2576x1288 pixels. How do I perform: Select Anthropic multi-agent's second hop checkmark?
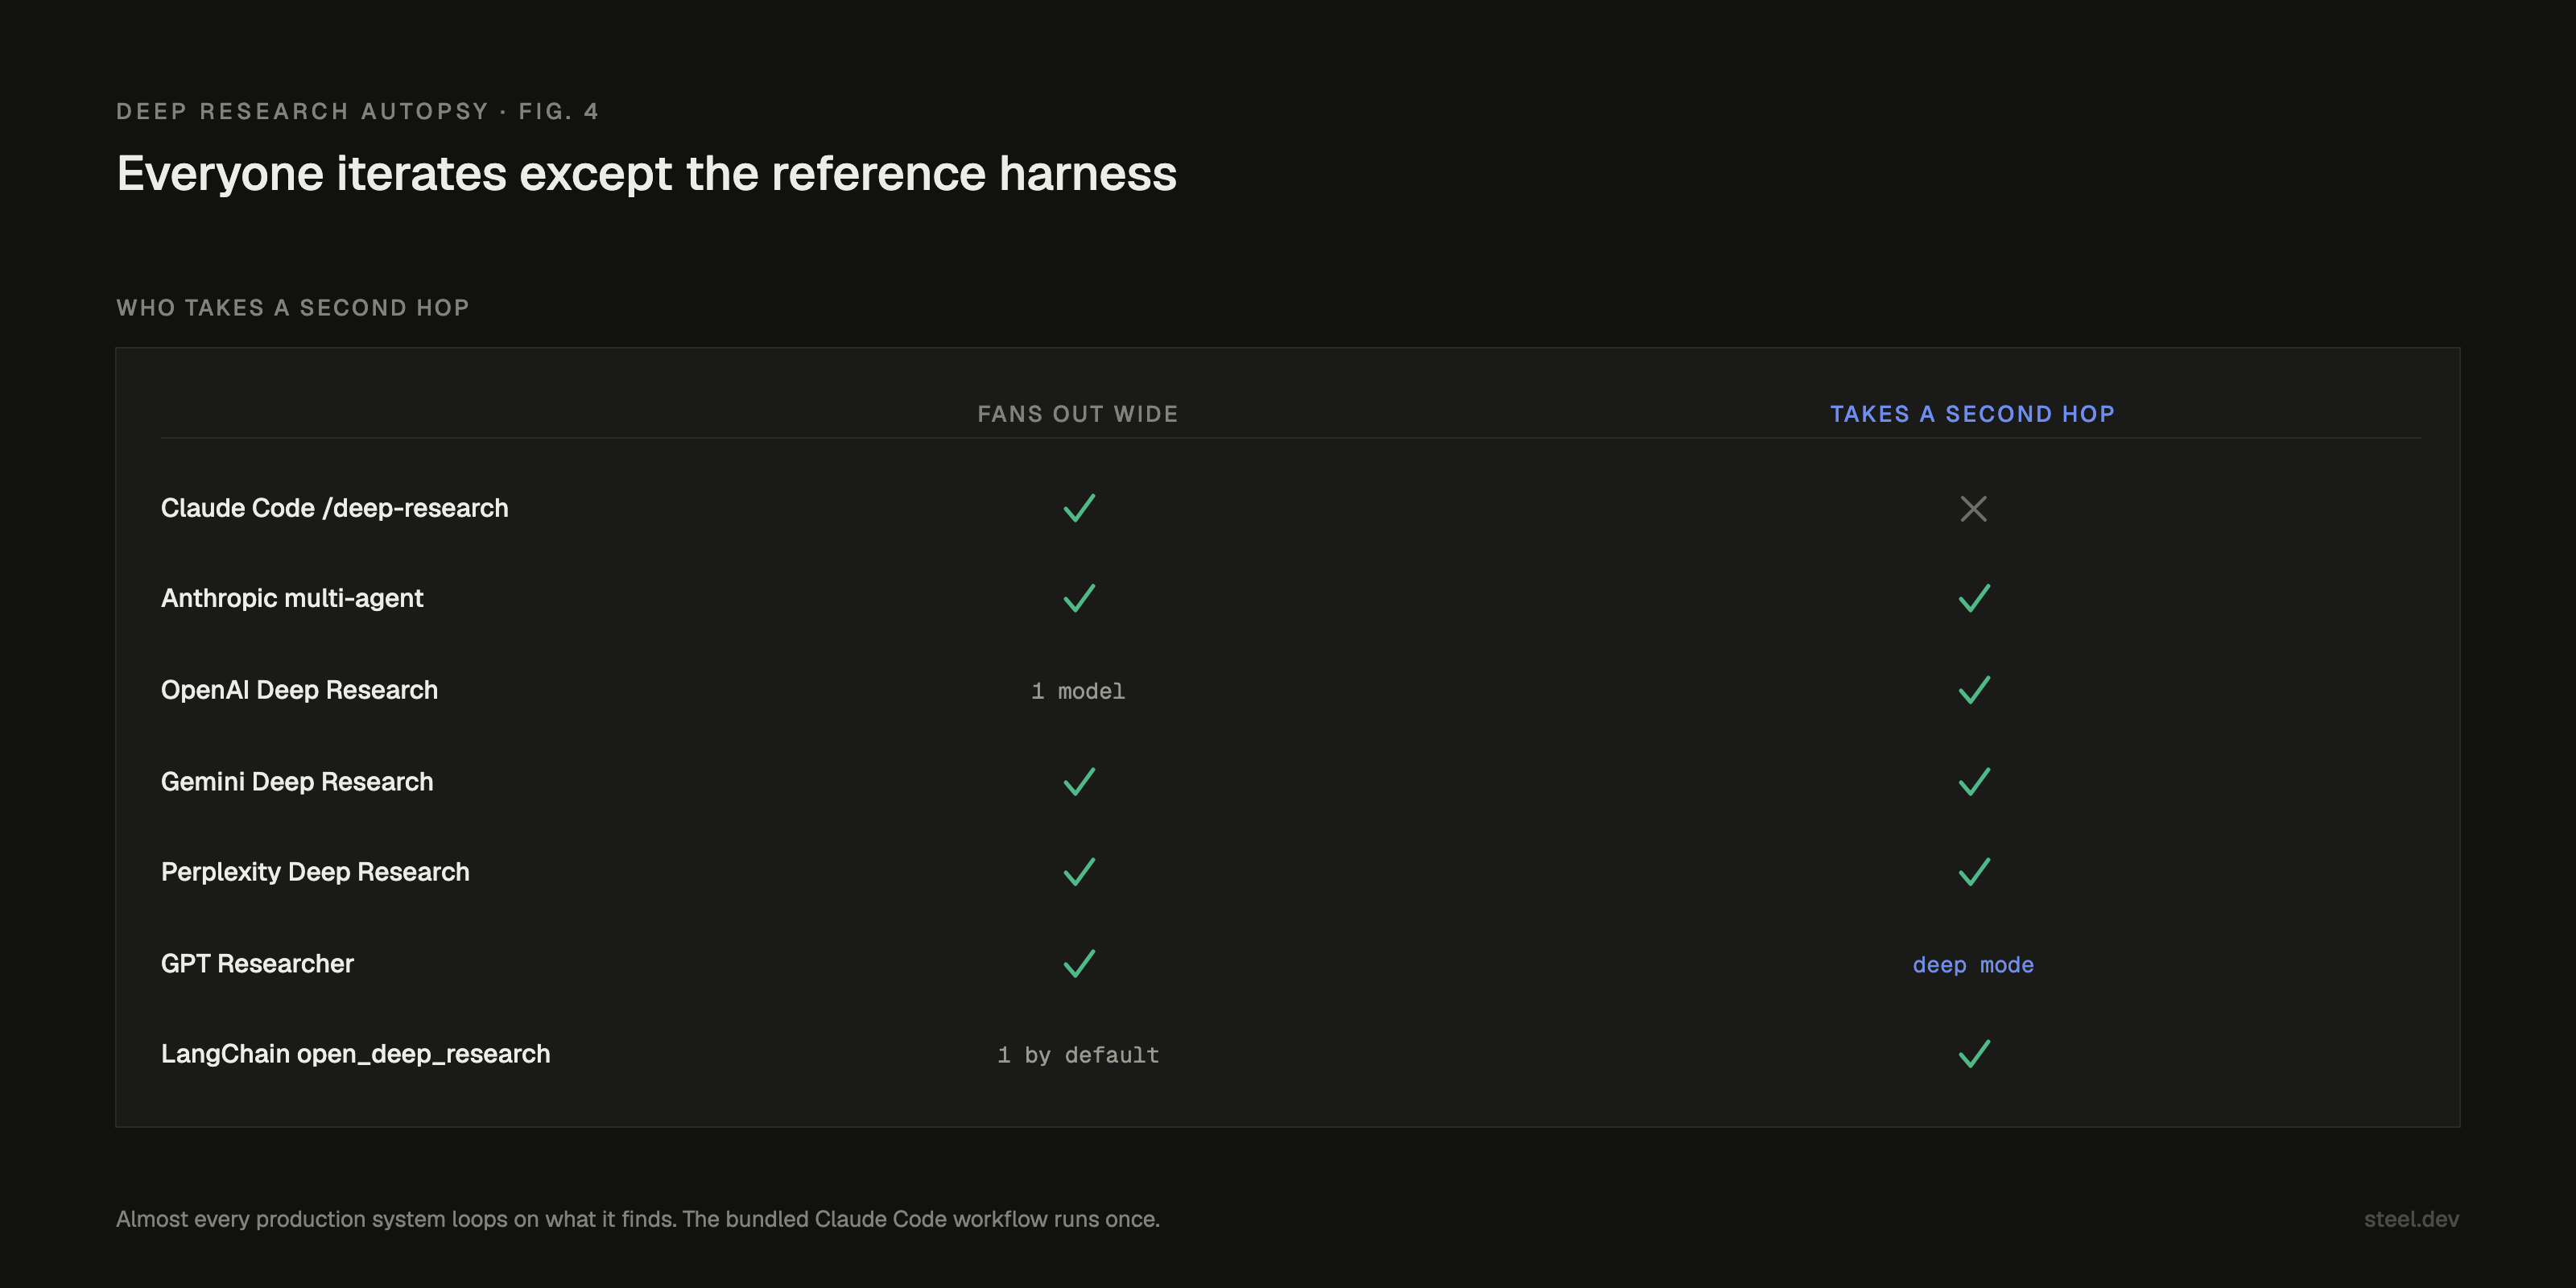(x=1974, y=598)
